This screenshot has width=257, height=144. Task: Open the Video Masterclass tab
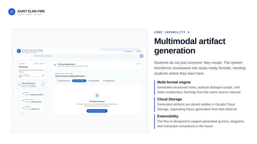click(x=109, y=81)
